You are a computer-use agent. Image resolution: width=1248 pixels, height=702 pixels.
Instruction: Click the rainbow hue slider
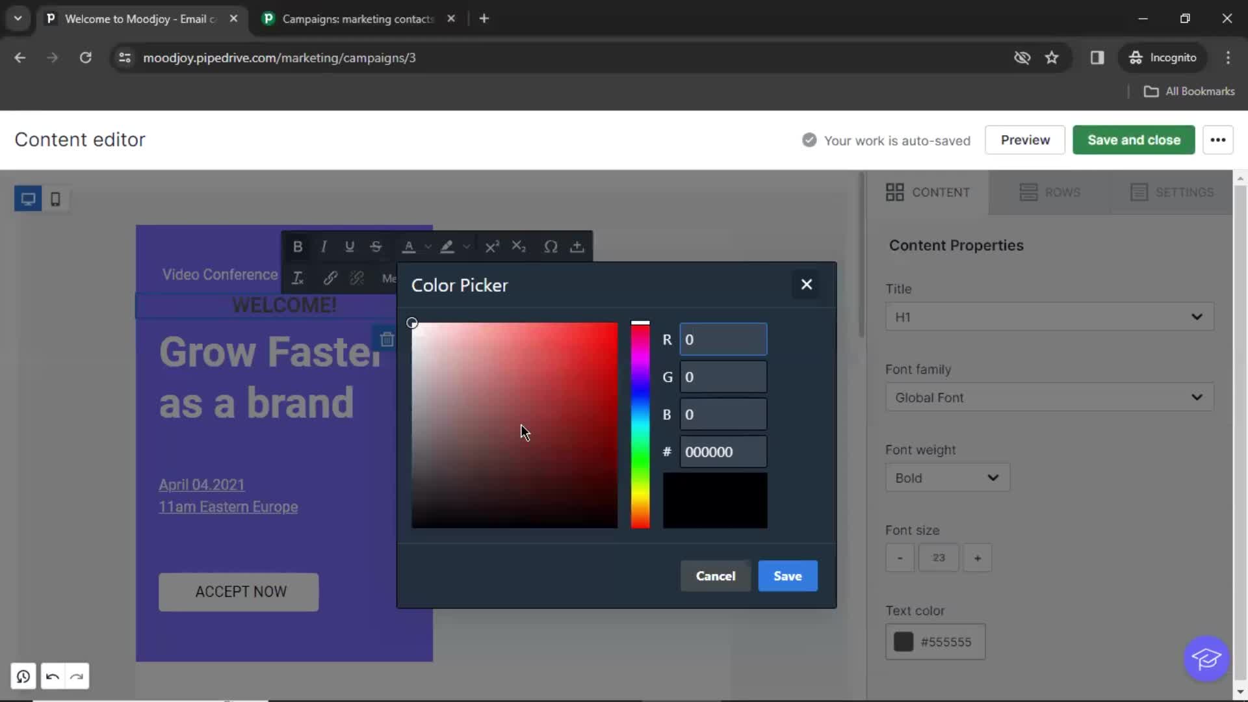(x=640, y=425)
